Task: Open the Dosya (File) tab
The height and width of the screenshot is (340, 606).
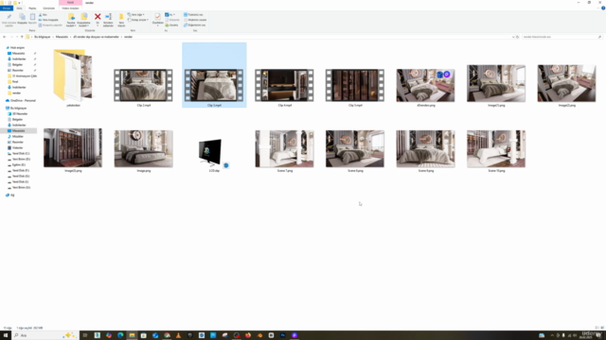Action: 7,8
